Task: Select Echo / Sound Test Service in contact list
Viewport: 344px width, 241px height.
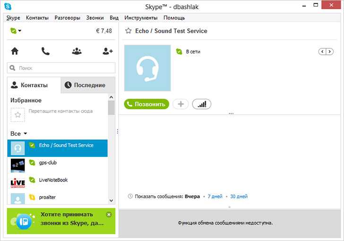Action: 58,148
